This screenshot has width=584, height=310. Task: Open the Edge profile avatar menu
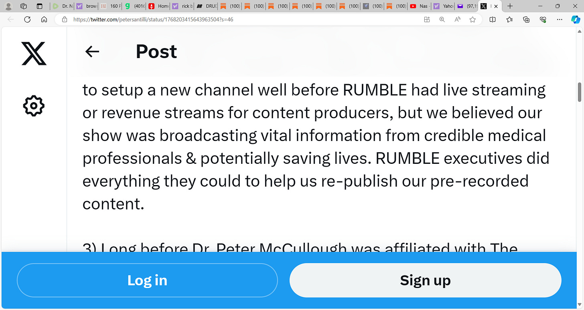tap(8, 6)
